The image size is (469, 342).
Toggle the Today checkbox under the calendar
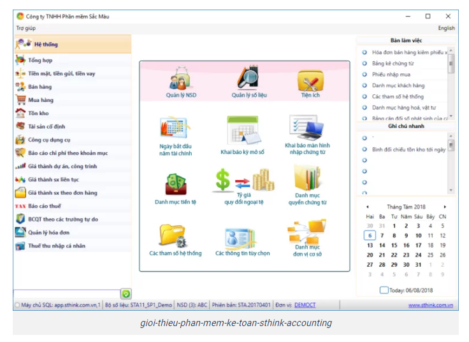pyautogui.click(x=384, y=290)
